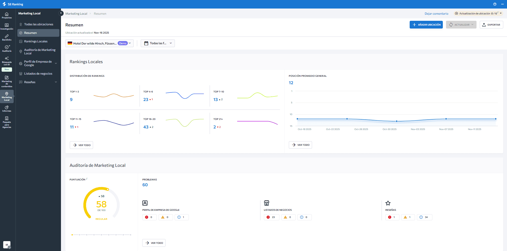507x251 pixels.
Task: Open the Hotel Der wilde Hirsch location dropdown
Action: pyautogui.click(x=99, y=43)
